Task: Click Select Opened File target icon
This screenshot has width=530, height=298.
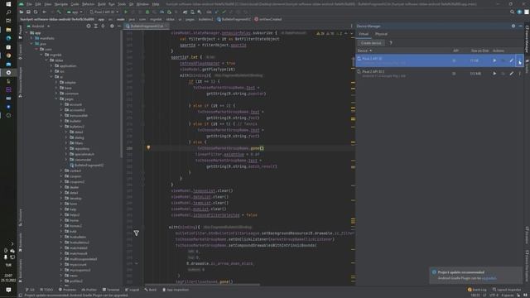Action: pos(89,26)
